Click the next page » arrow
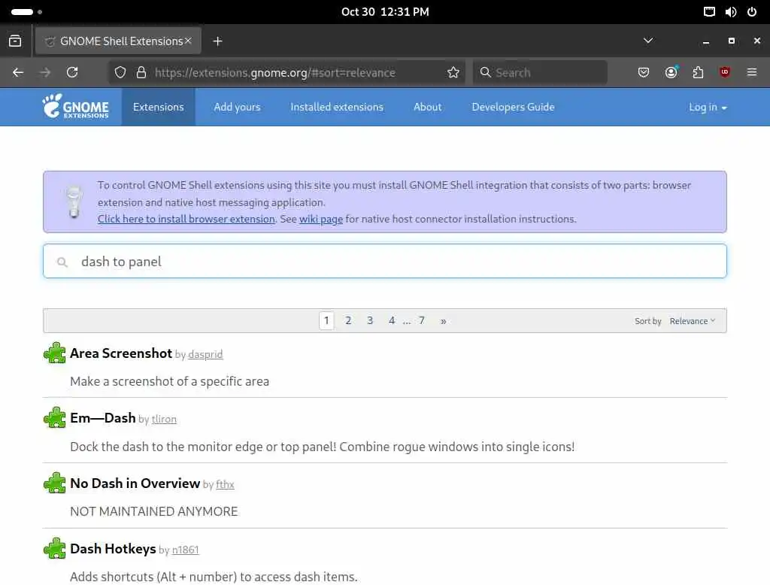This screenshot has width=770, height=585. tap(444, 321)
